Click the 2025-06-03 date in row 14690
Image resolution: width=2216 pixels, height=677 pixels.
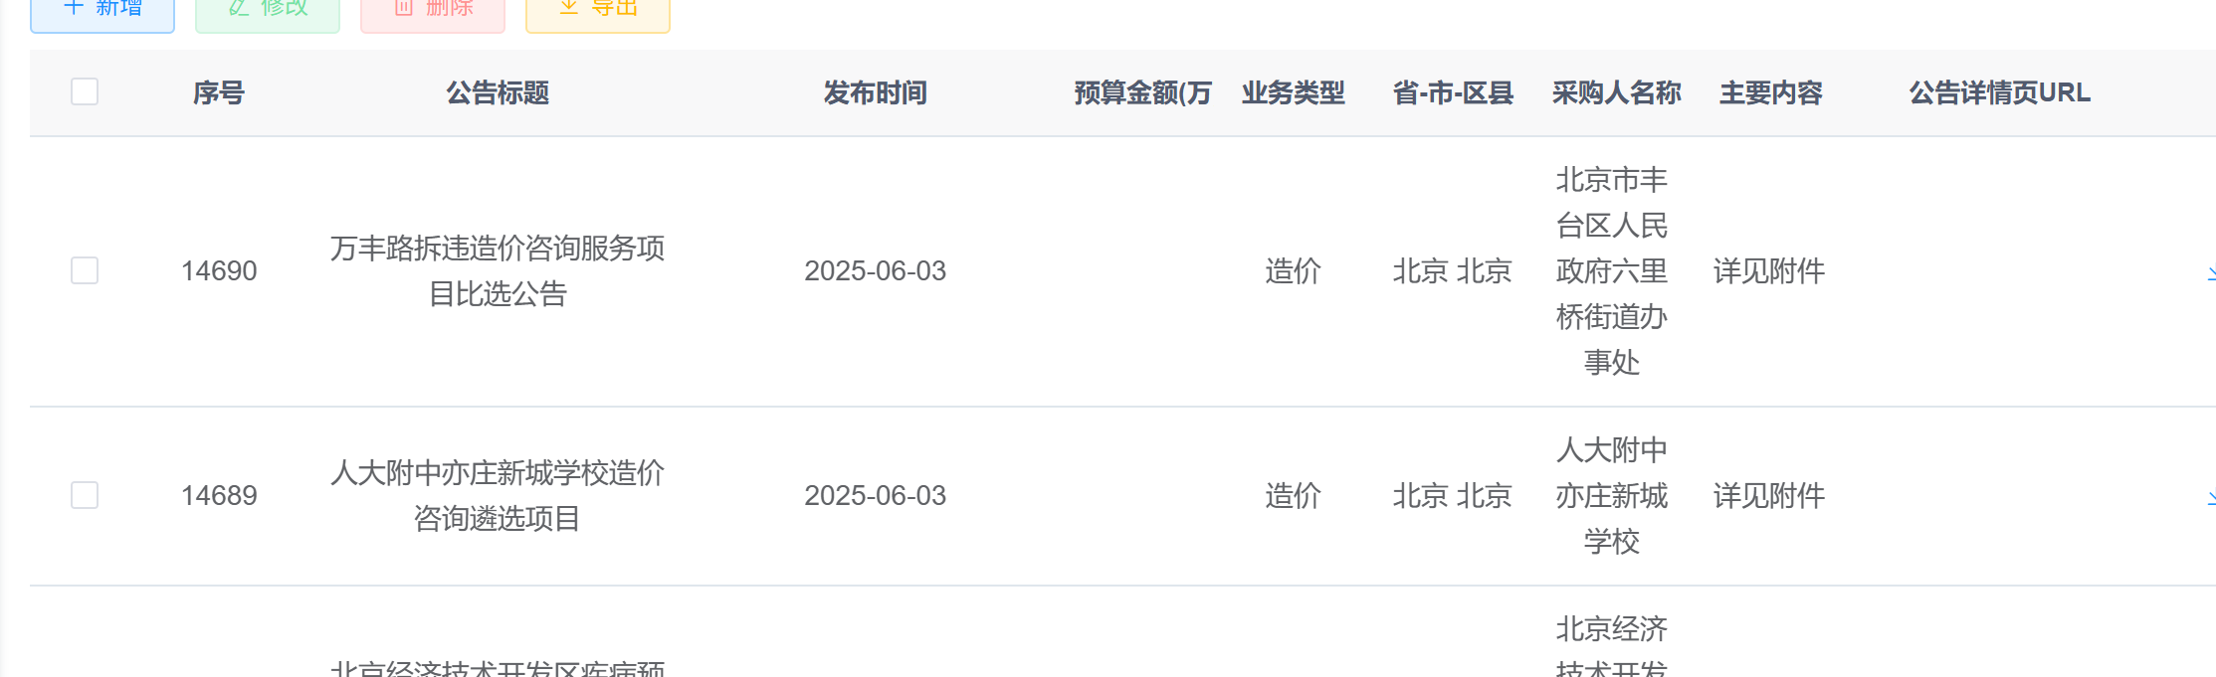(x=876, y=270)
